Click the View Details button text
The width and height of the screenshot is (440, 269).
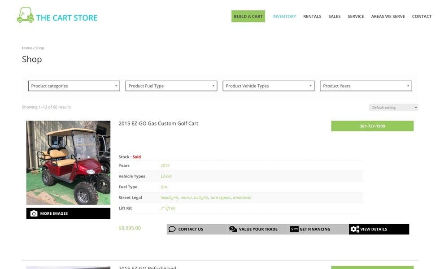374,229
